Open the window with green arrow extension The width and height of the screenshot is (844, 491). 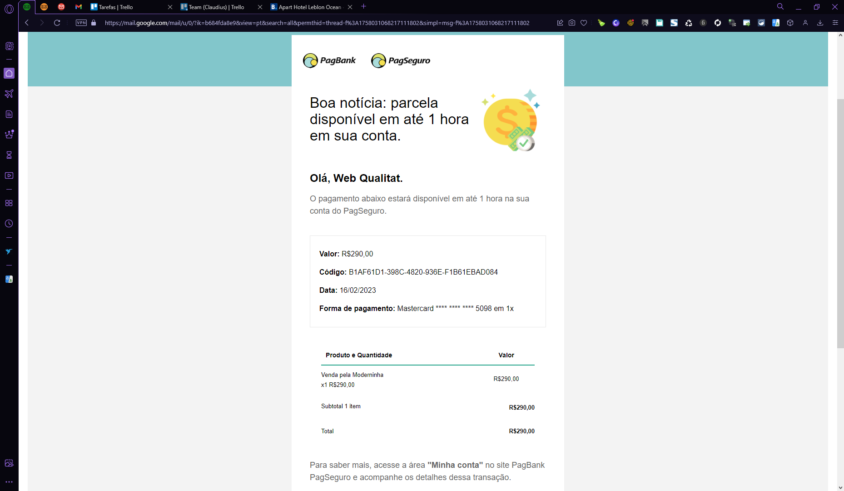[x=747, y=23]
